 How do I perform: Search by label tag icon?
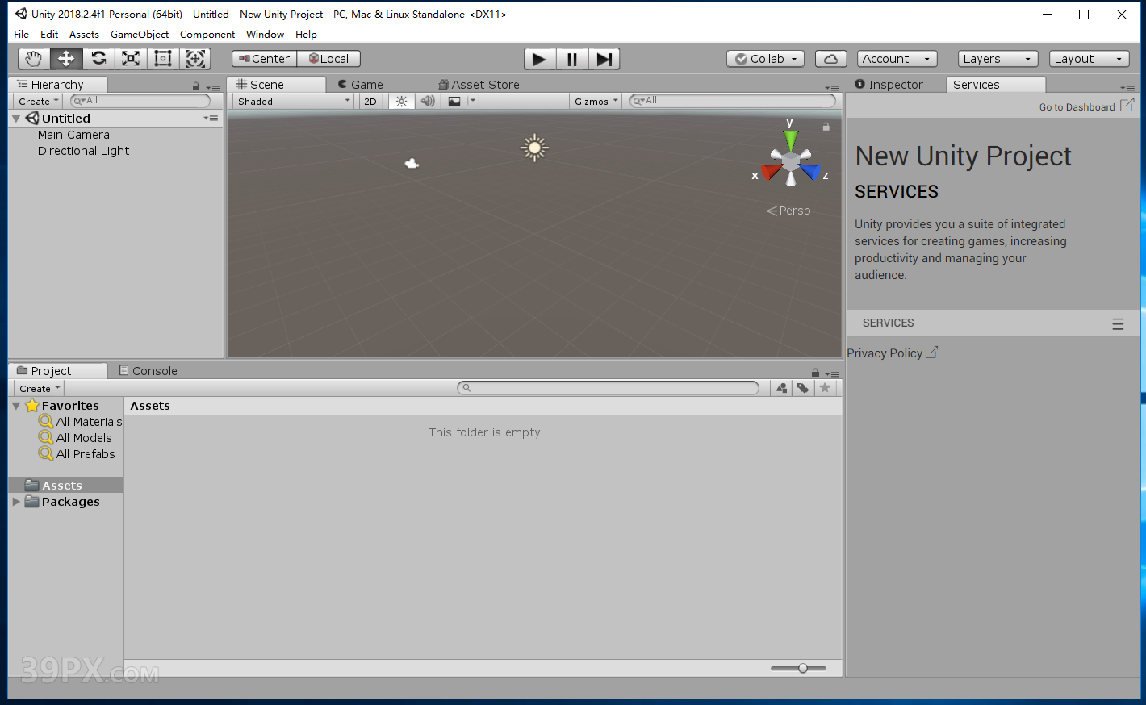[x=803, y=388]
